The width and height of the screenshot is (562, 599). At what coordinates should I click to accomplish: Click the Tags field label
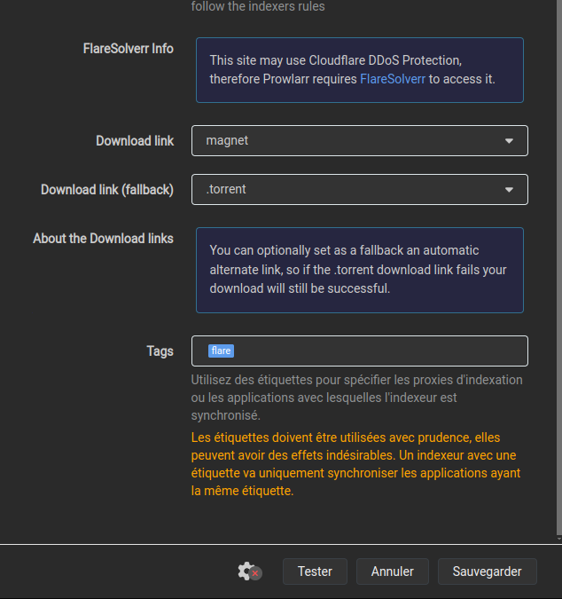[160, 351]
